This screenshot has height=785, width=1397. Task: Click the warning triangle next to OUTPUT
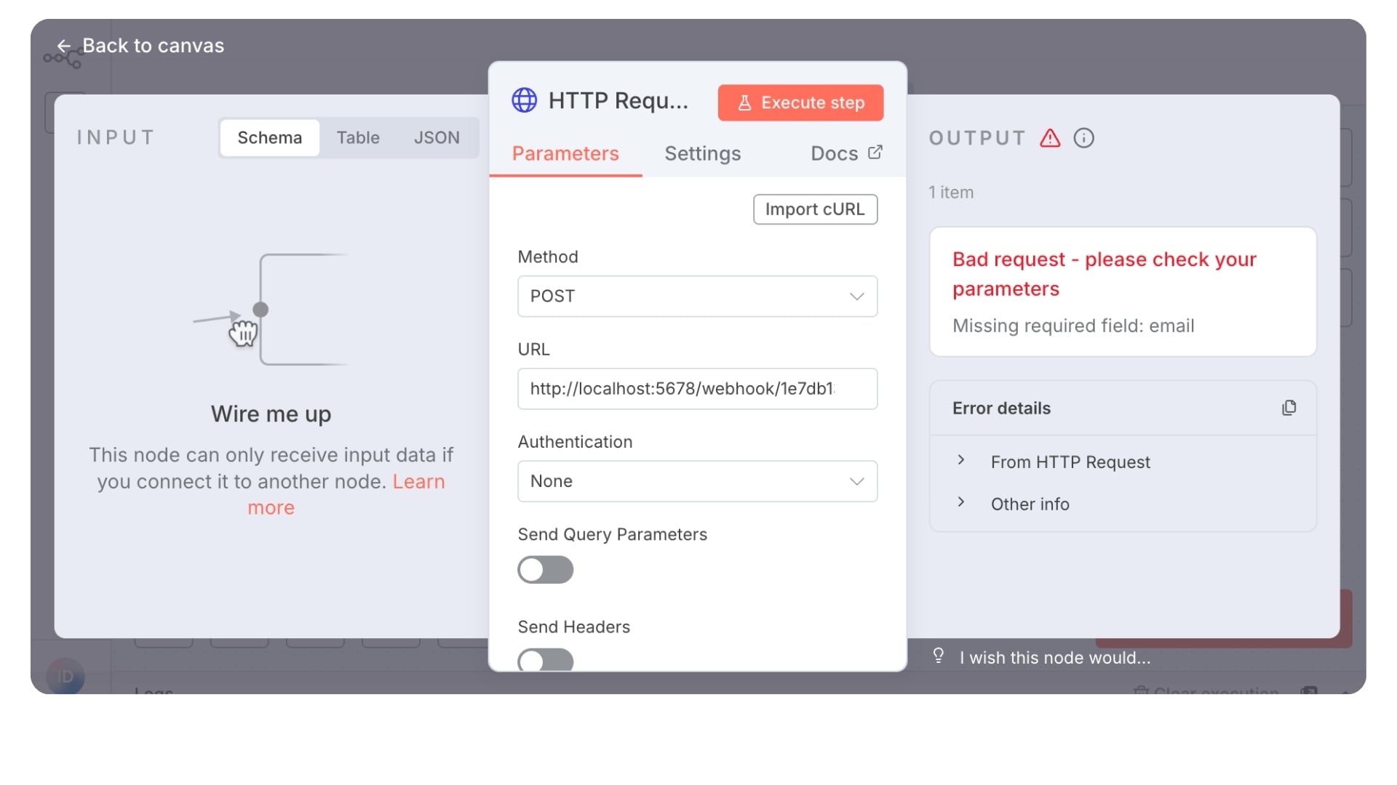(1050, 138)
